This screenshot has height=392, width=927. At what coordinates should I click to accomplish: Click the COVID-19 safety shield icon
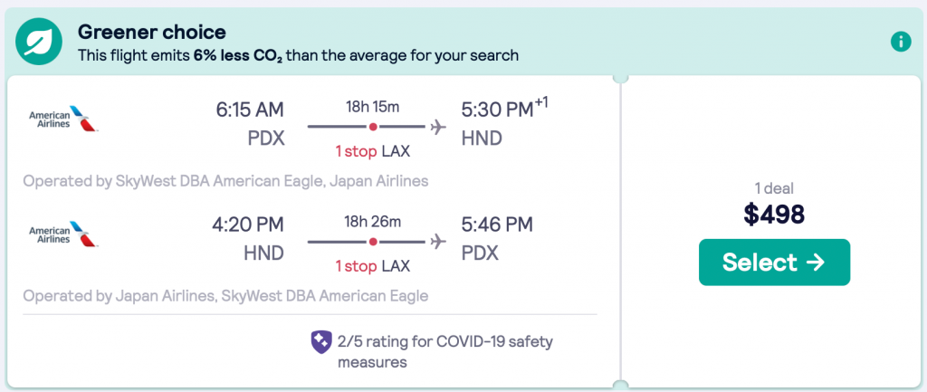coord(322,341)
